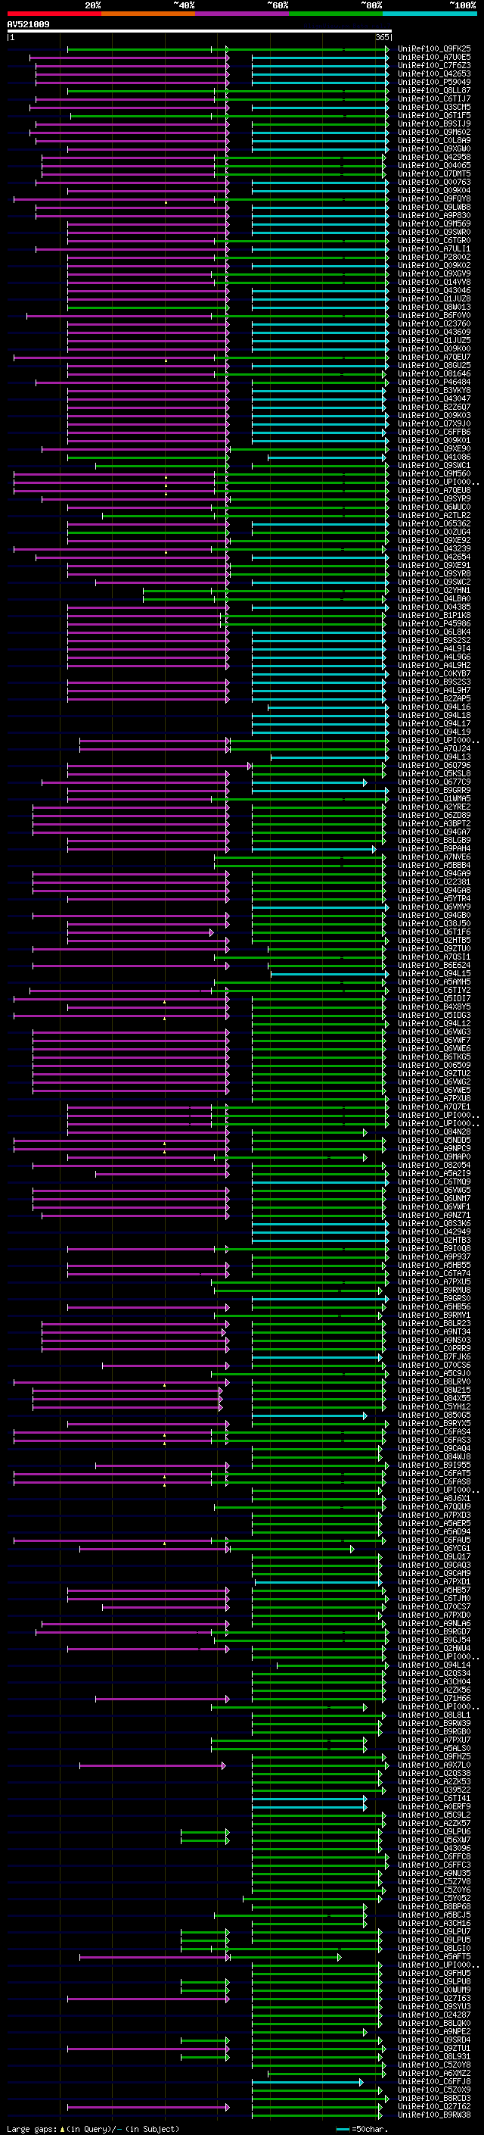Open hit UniRef100_Q9FQY8

point(434,199)
